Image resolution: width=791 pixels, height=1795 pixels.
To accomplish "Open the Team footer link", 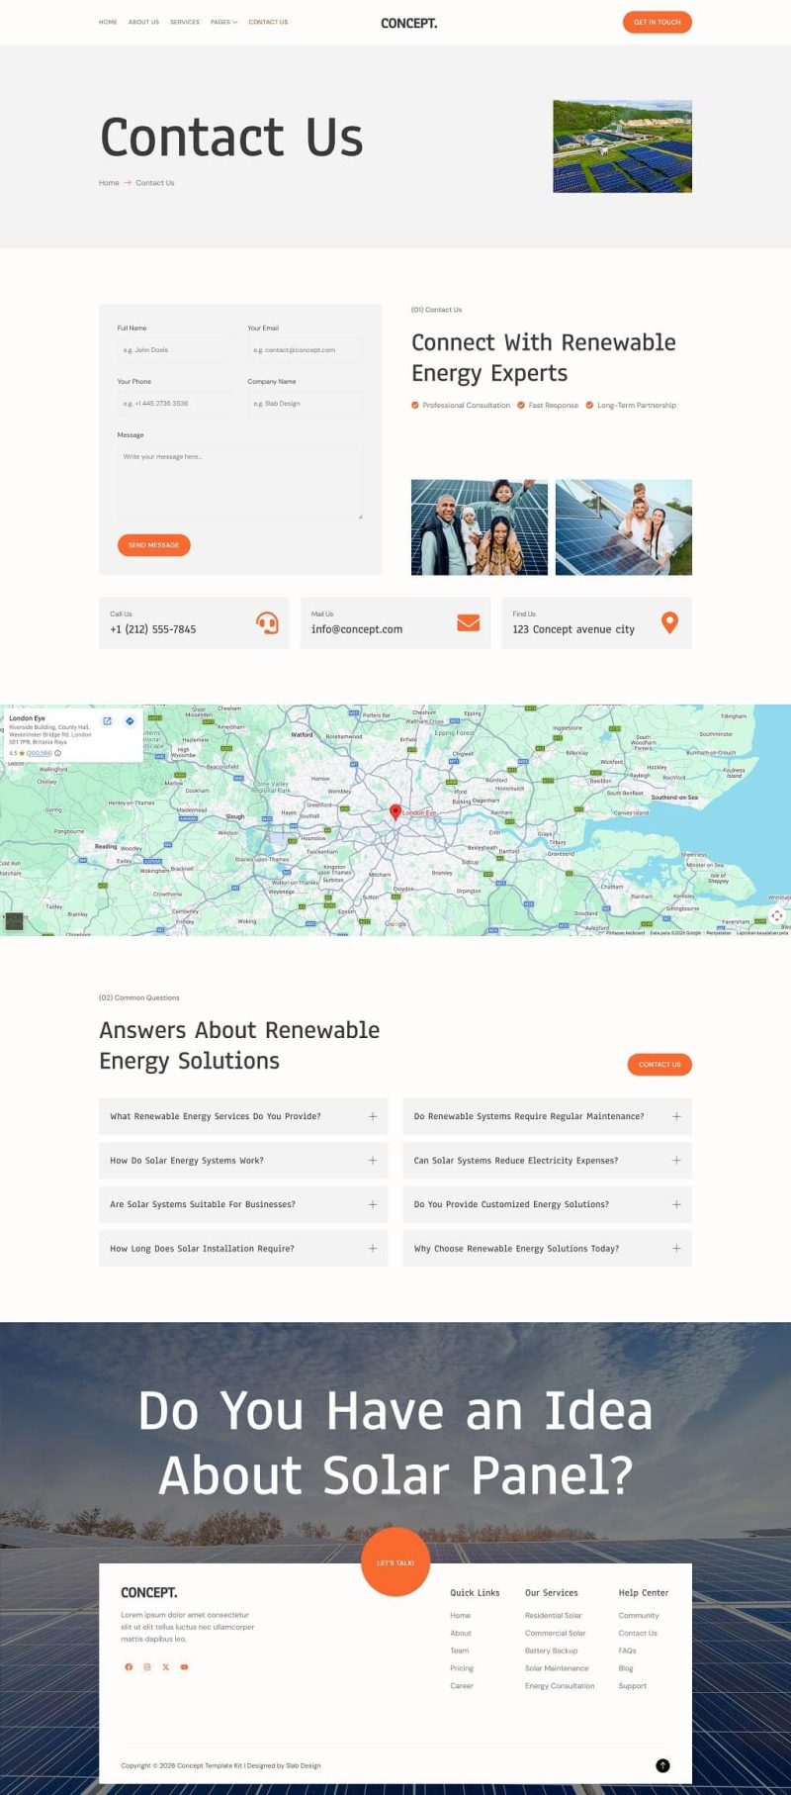I will click(x=460, y=1651).
